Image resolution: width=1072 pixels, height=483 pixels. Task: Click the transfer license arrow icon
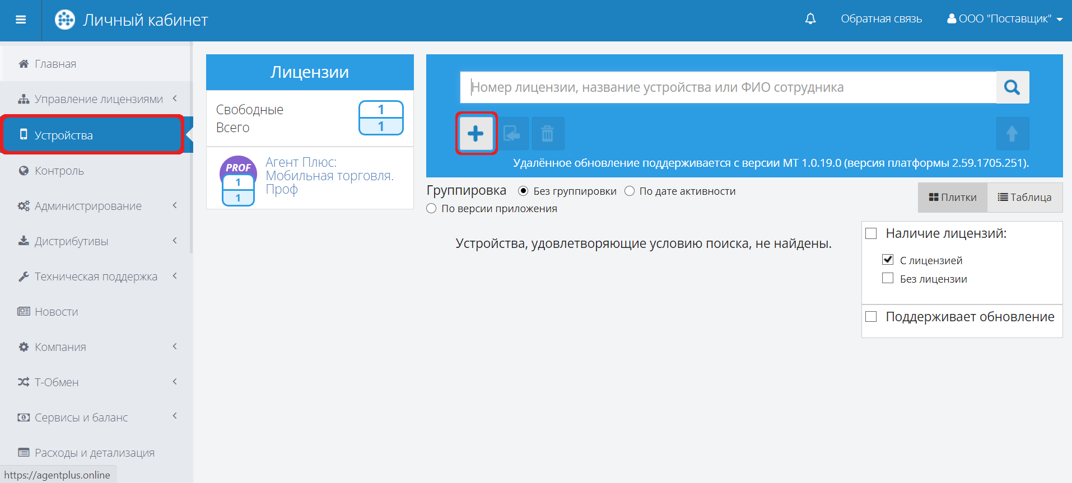coord(512,134)
